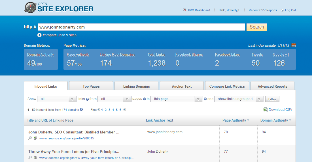This screenshot has width=312, height=162.
Task: Click the PRO Dashboard tools icon
Action: [x=184, y=10]
